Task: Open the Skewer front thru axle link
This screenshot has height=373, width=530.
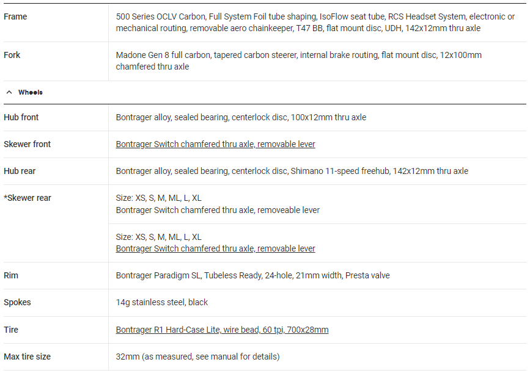Action: click(215, 144)
